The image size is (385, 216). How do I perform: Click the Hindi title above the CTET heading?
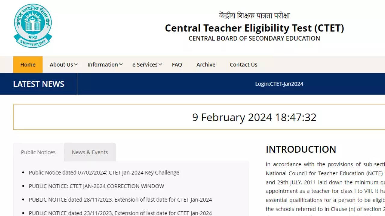254,16
